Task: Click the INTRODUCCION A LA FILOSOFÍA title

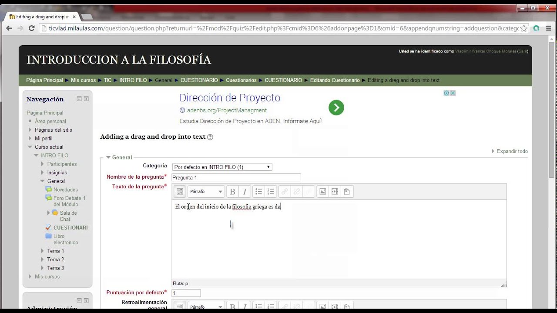Action: pyautogui.click(x=119, y=60)
